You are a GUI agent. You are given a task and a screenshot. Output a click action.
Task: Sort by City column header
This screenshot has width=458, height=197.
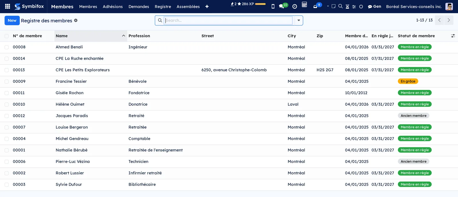[x=292, y=36]
